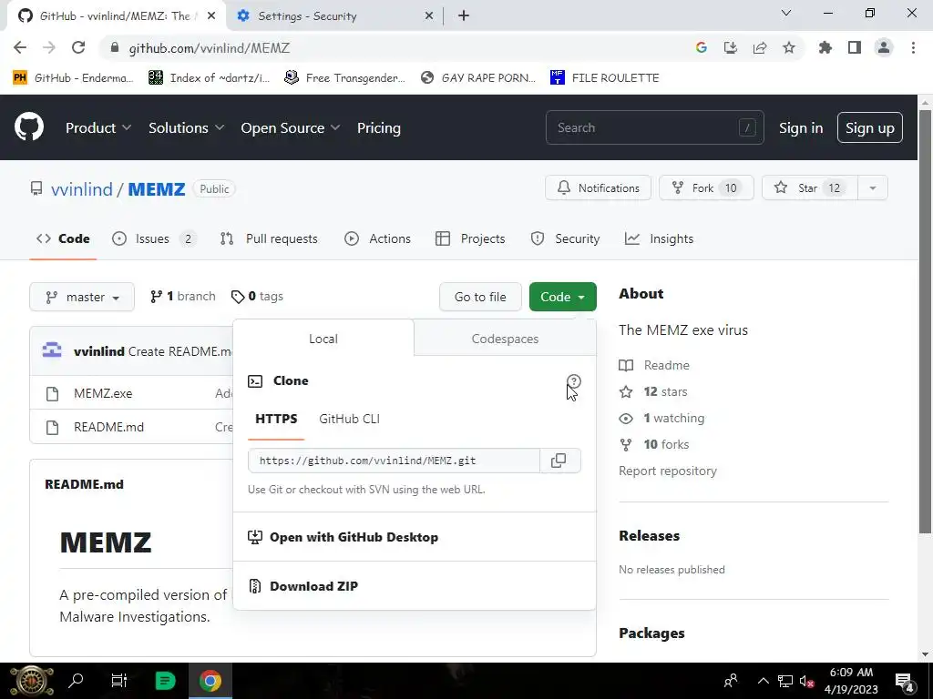
Task: Star the MEMZ repository
Action: 810,187
